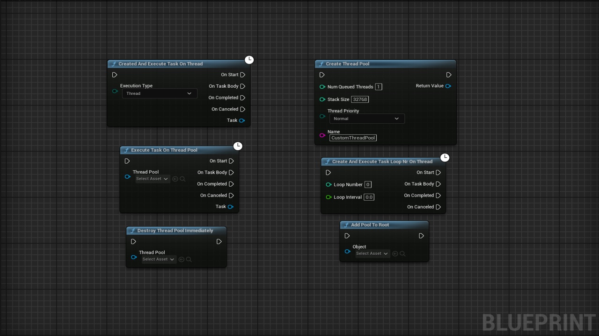Click Name field containing CustomThreadPool
This screenshot has width=599, height=336.
point(353,138)
